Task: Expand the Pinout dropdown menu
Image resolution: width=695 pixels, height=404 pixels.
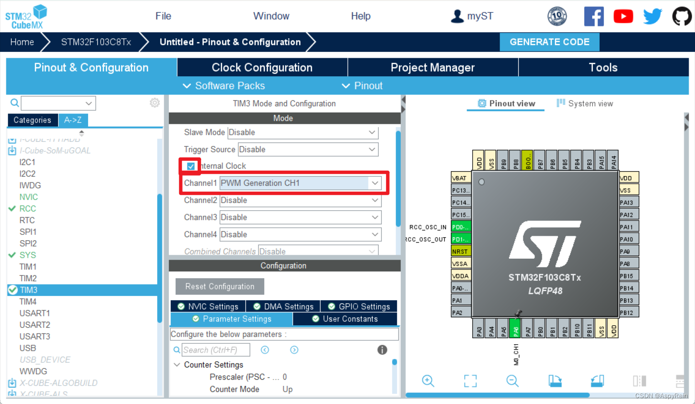Action: tap(362, 86)
